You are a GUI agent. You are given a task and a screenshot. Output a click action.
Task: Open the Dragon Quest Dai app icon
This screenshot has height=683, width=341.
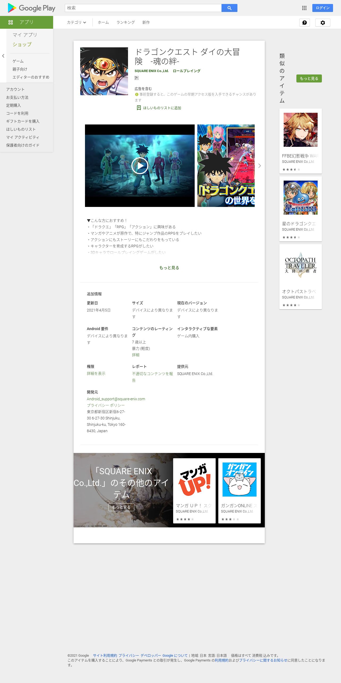pyautogui.click(x=104, y=71)
